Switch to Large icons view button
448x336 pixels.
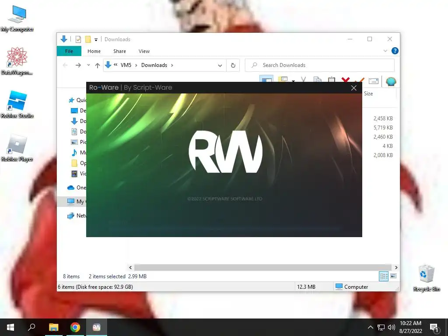click(x=393, y=276)
